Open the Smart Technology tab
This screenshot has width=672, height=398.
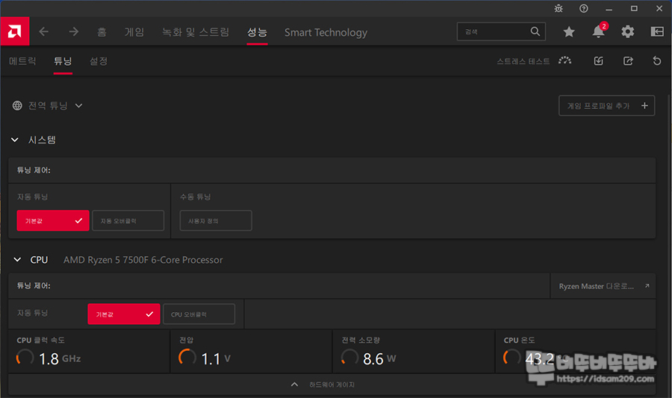click(326, 32)
